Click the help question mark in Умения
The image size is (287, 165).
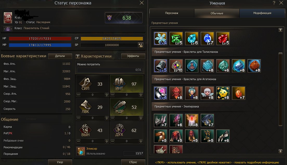pyautogui.click(x=274, y=3)
